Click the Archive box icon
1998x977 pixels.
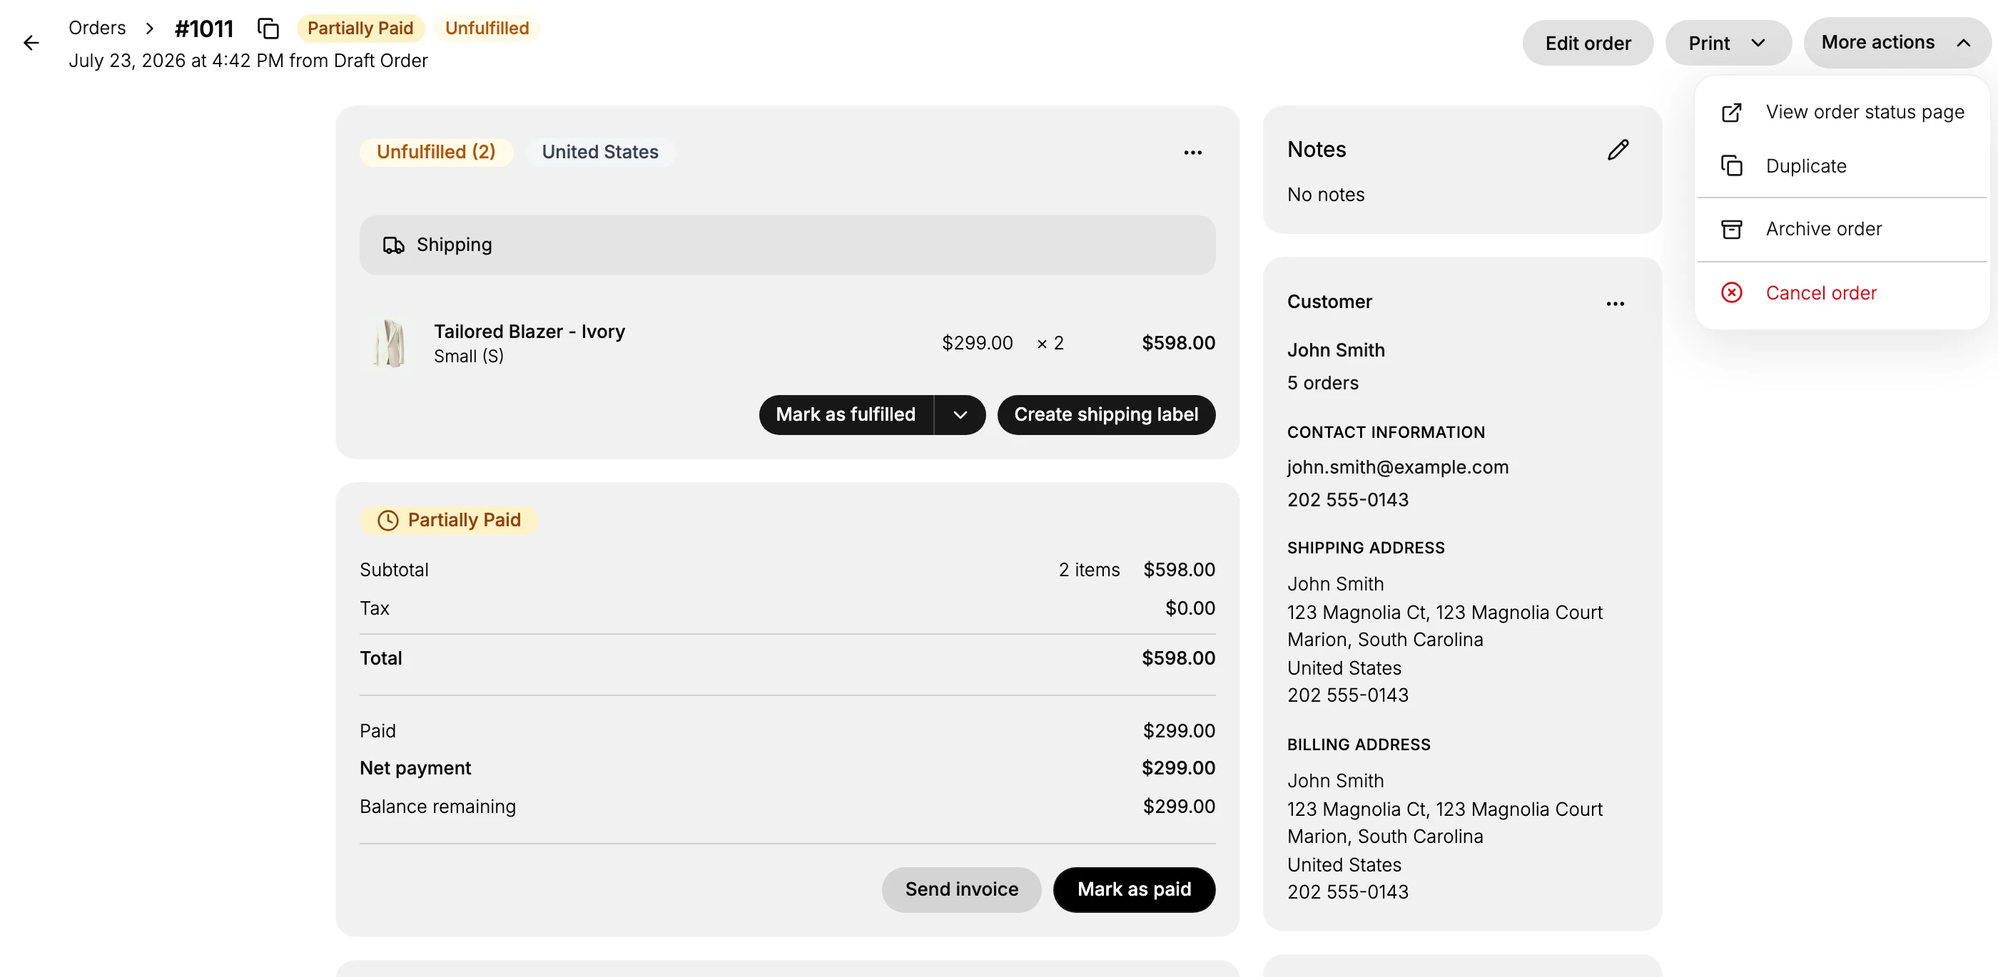pos(1731,229)
